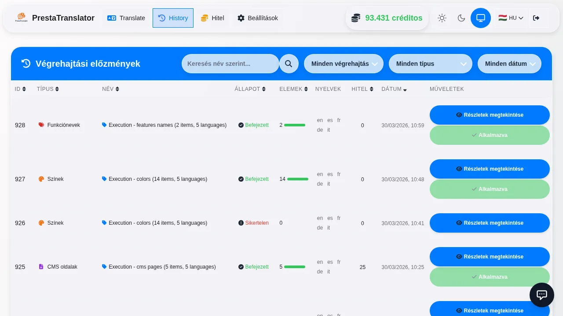The height and width of the screenshot is (316, 563).
Task: Go to the Translate tab
Action: pos(126,18)
